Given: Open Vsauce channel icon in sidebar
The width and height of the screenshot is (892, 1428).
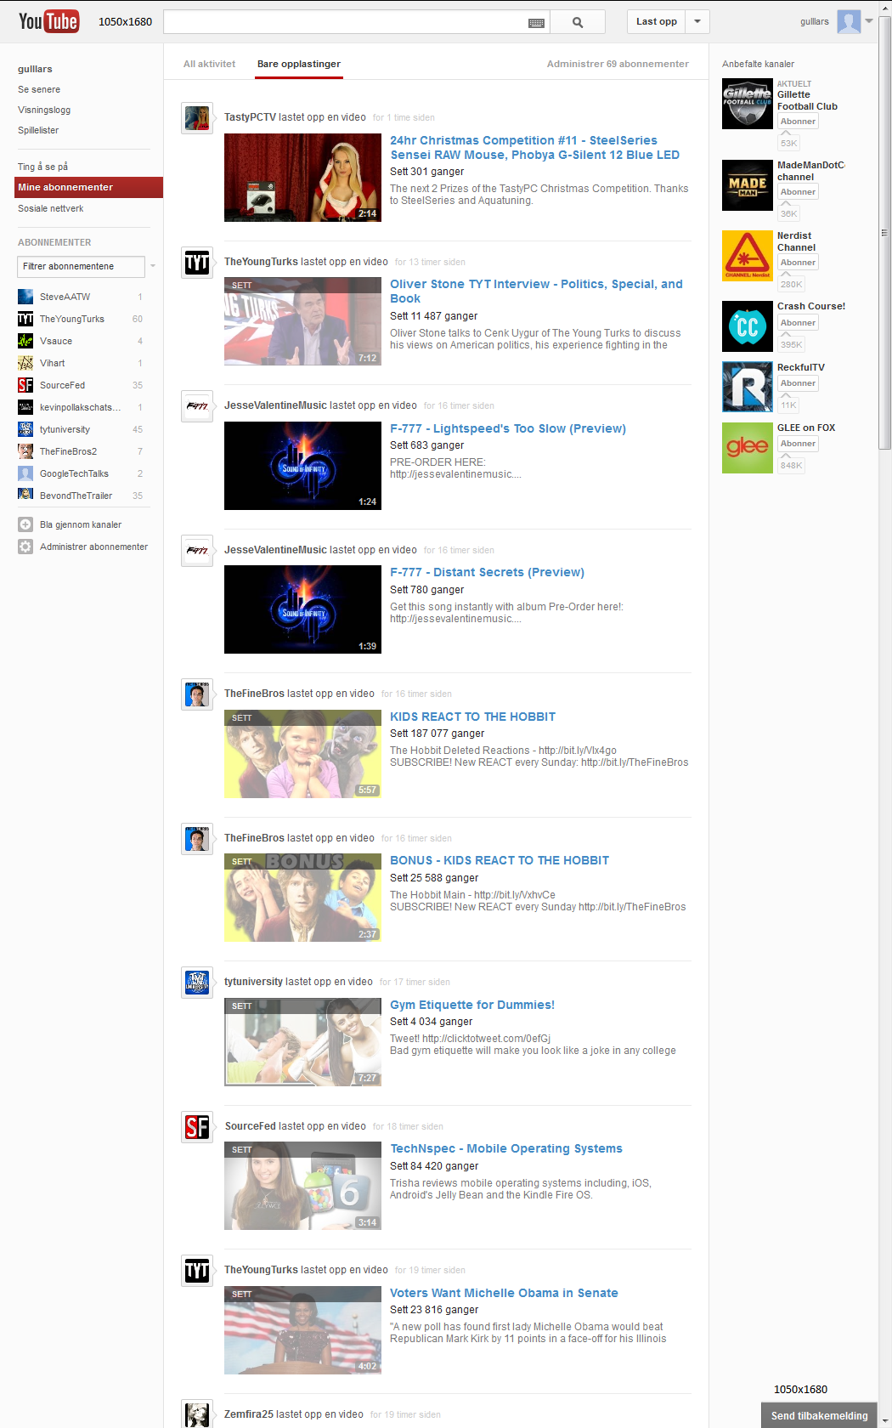Looking at the screenshot, I should (25, 341).
